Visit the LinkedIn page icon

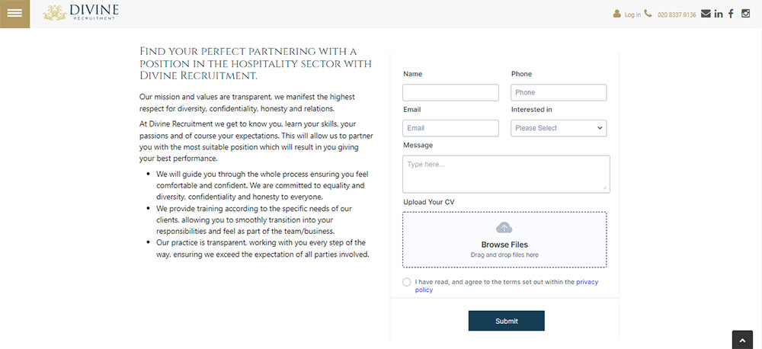[x=719, y=14]
